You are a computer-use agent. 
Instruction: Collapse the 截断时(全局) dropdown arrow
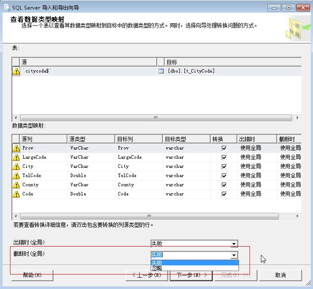tap(234, 255)
